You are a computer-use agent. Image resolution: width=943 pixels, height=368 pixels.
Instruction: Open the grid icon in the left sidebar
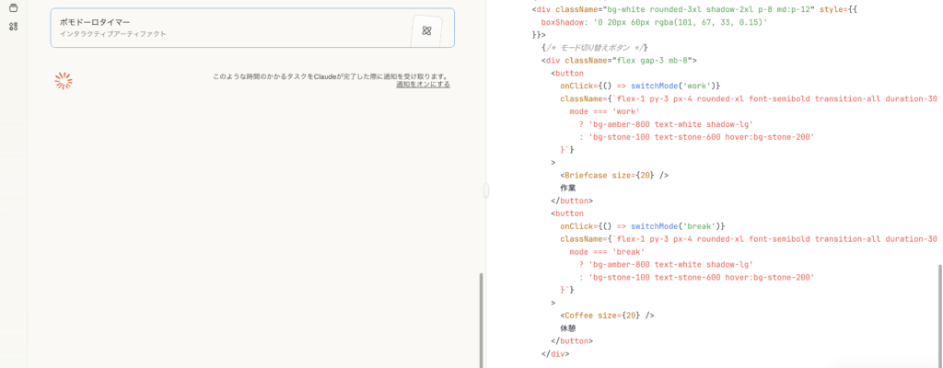[13, 27]
